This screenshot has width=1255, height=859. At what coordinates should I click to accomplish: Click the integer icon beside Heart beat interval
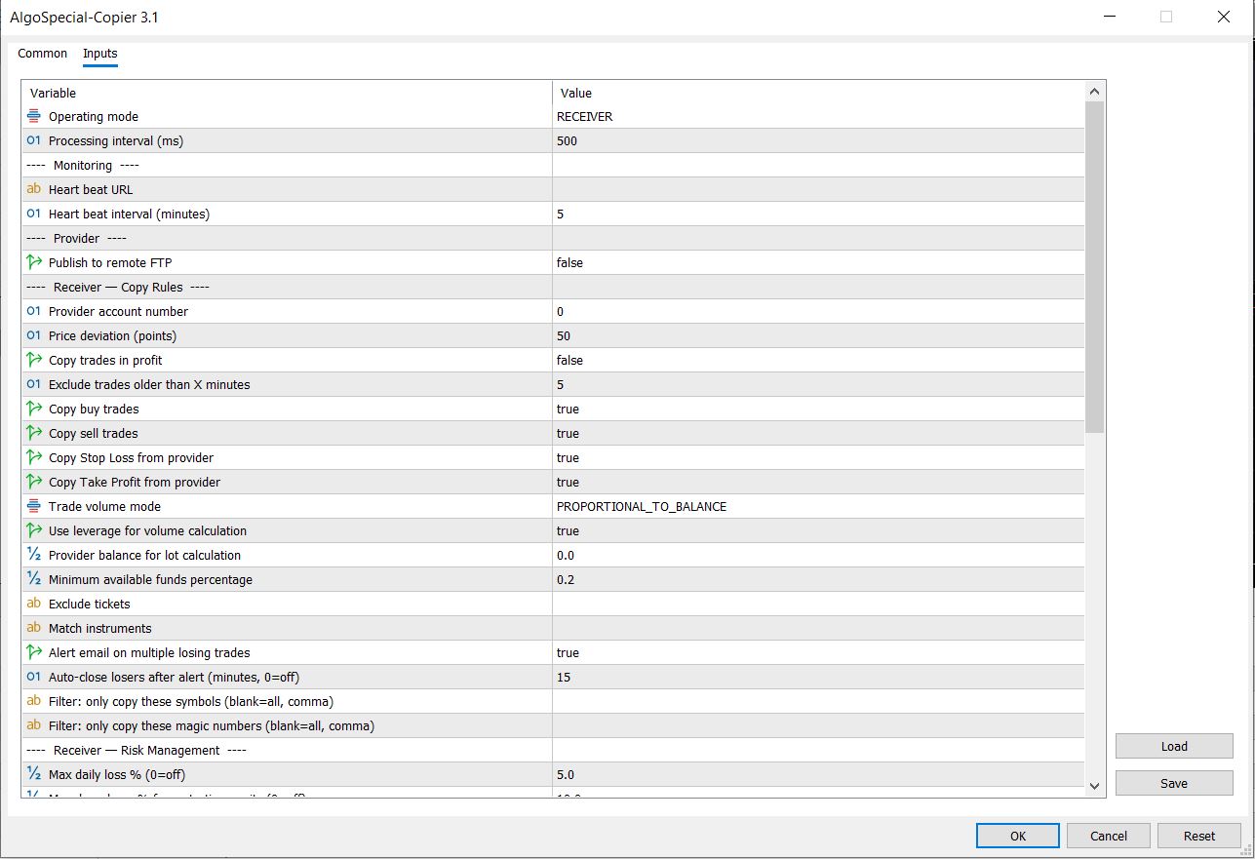(x=34, y=214)
